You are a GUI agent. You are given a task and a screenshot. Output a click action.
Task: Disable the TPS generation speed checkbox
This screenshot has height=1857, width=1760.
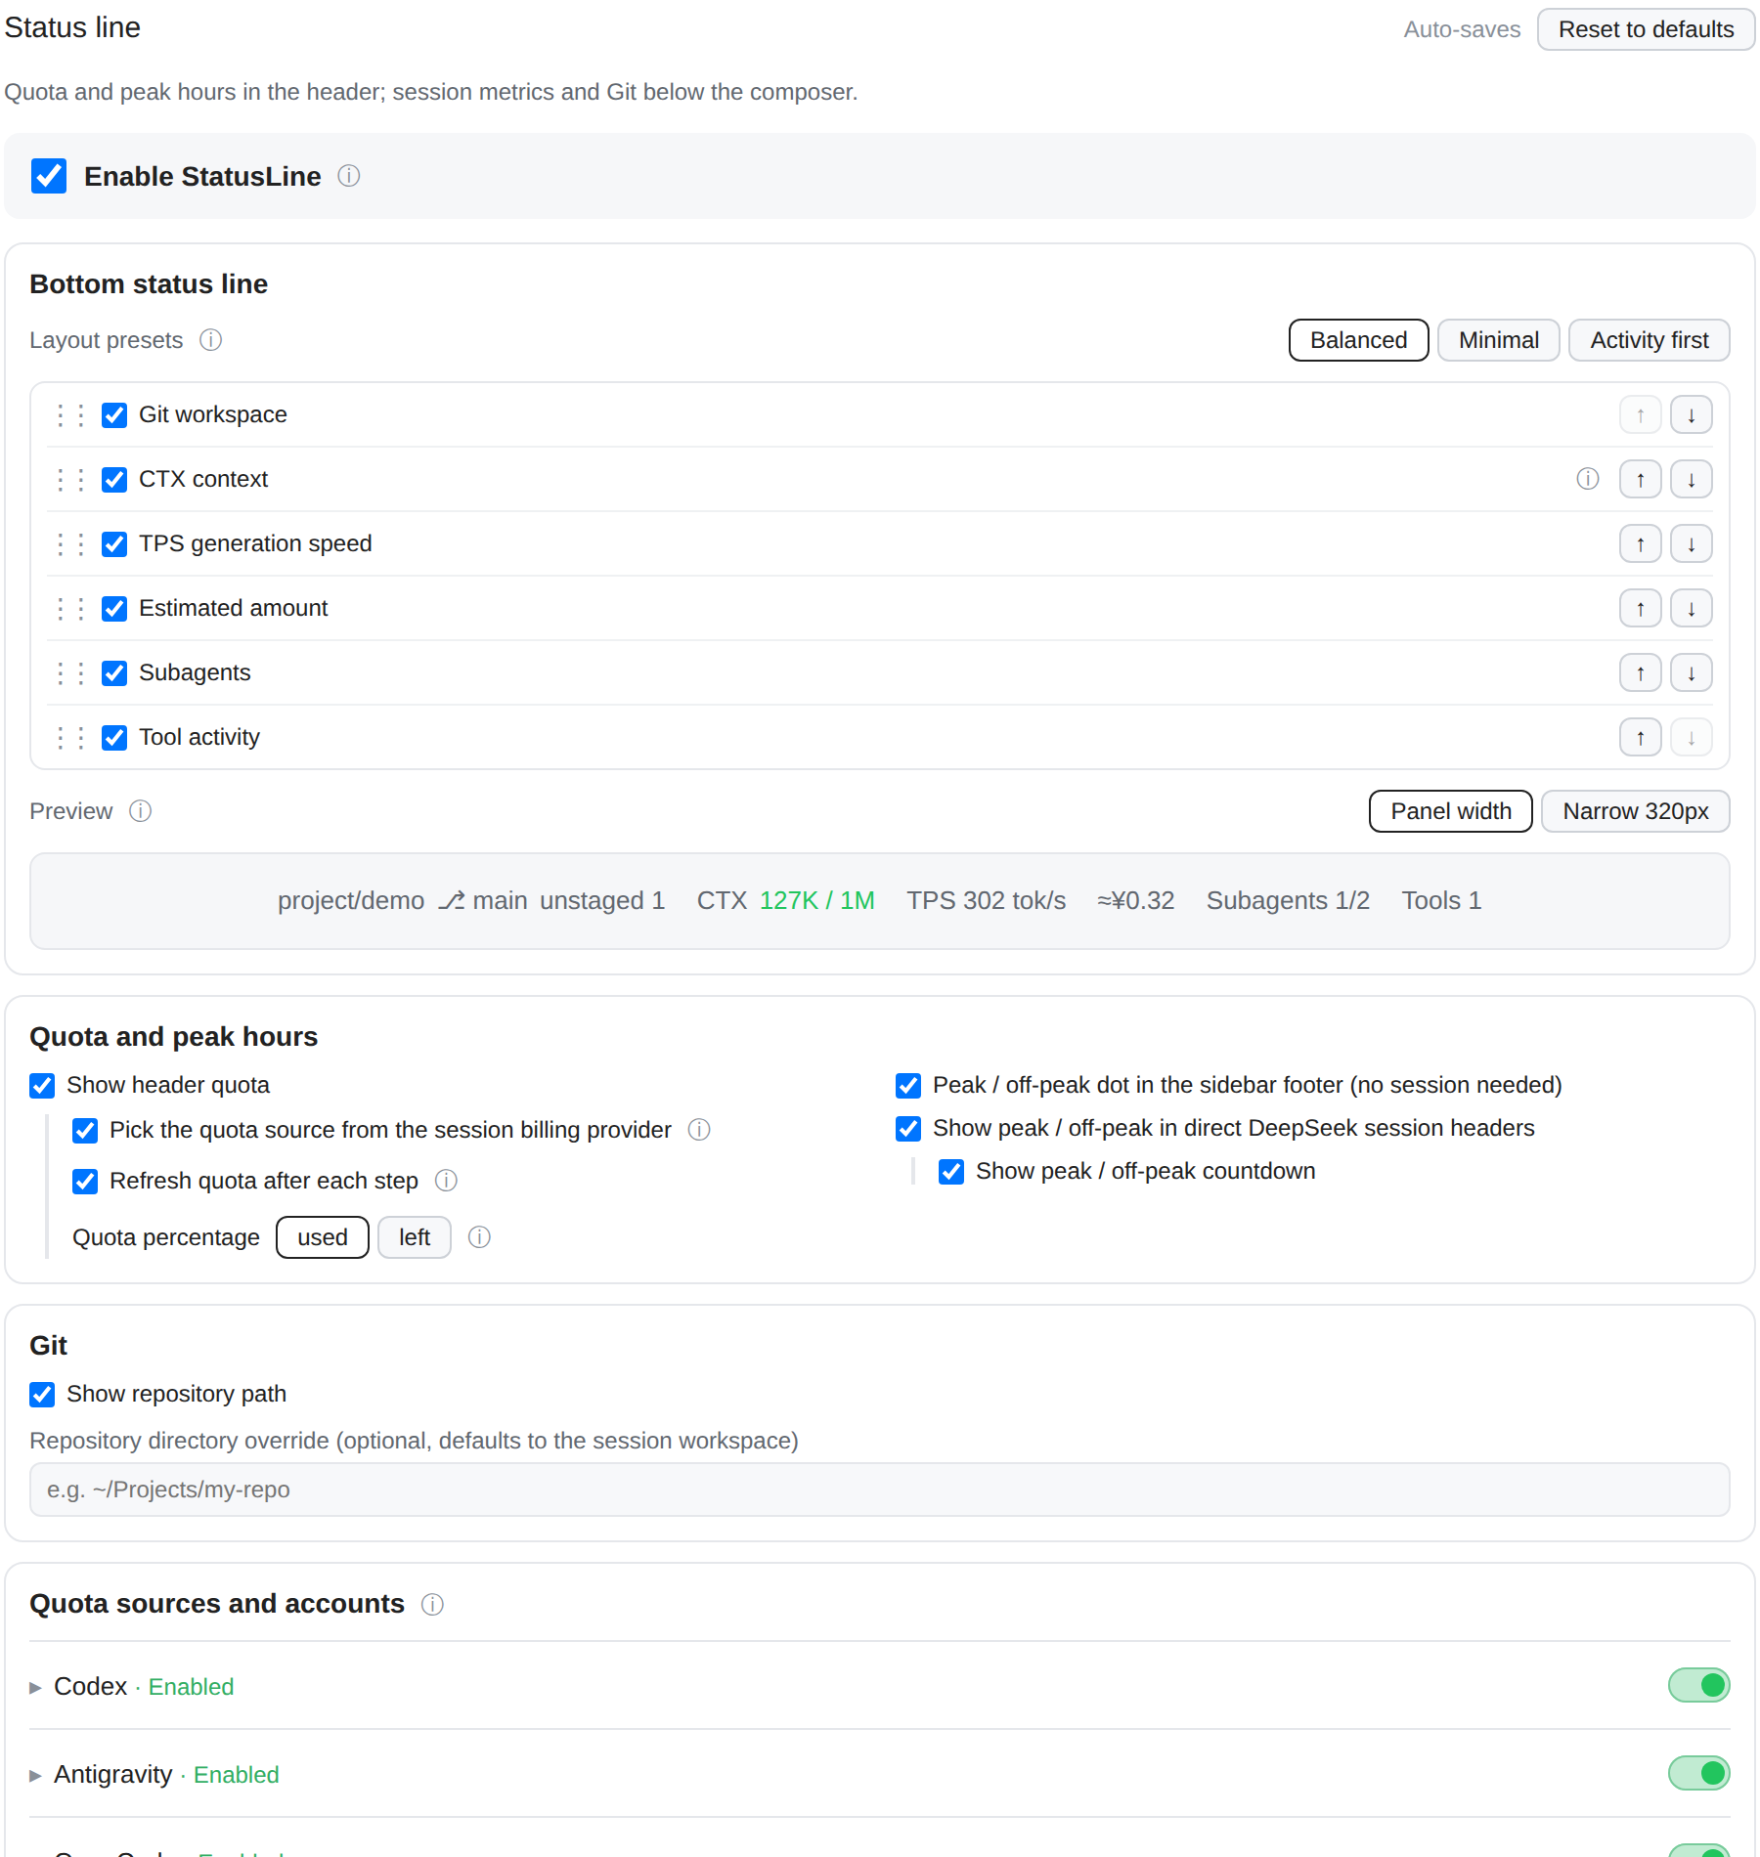[114, 544]
